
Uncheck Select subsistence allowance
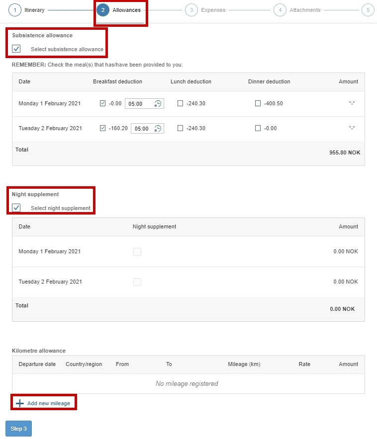tap(16, 49)
